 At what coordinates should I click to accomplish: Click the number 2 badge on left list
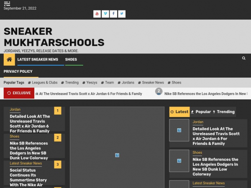(58, 137)
